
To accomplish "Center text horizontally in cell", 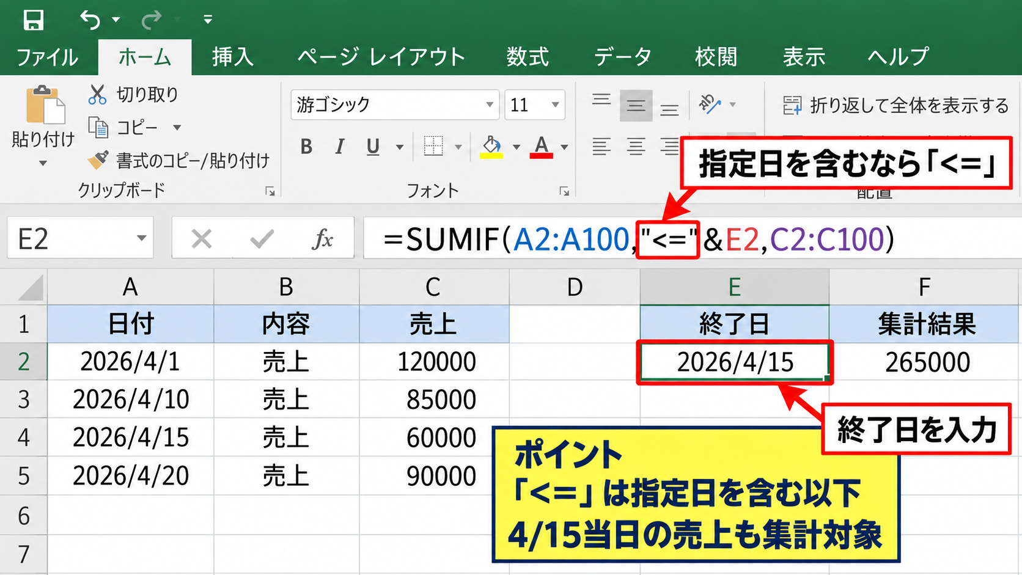I will [x=636, y=147].
